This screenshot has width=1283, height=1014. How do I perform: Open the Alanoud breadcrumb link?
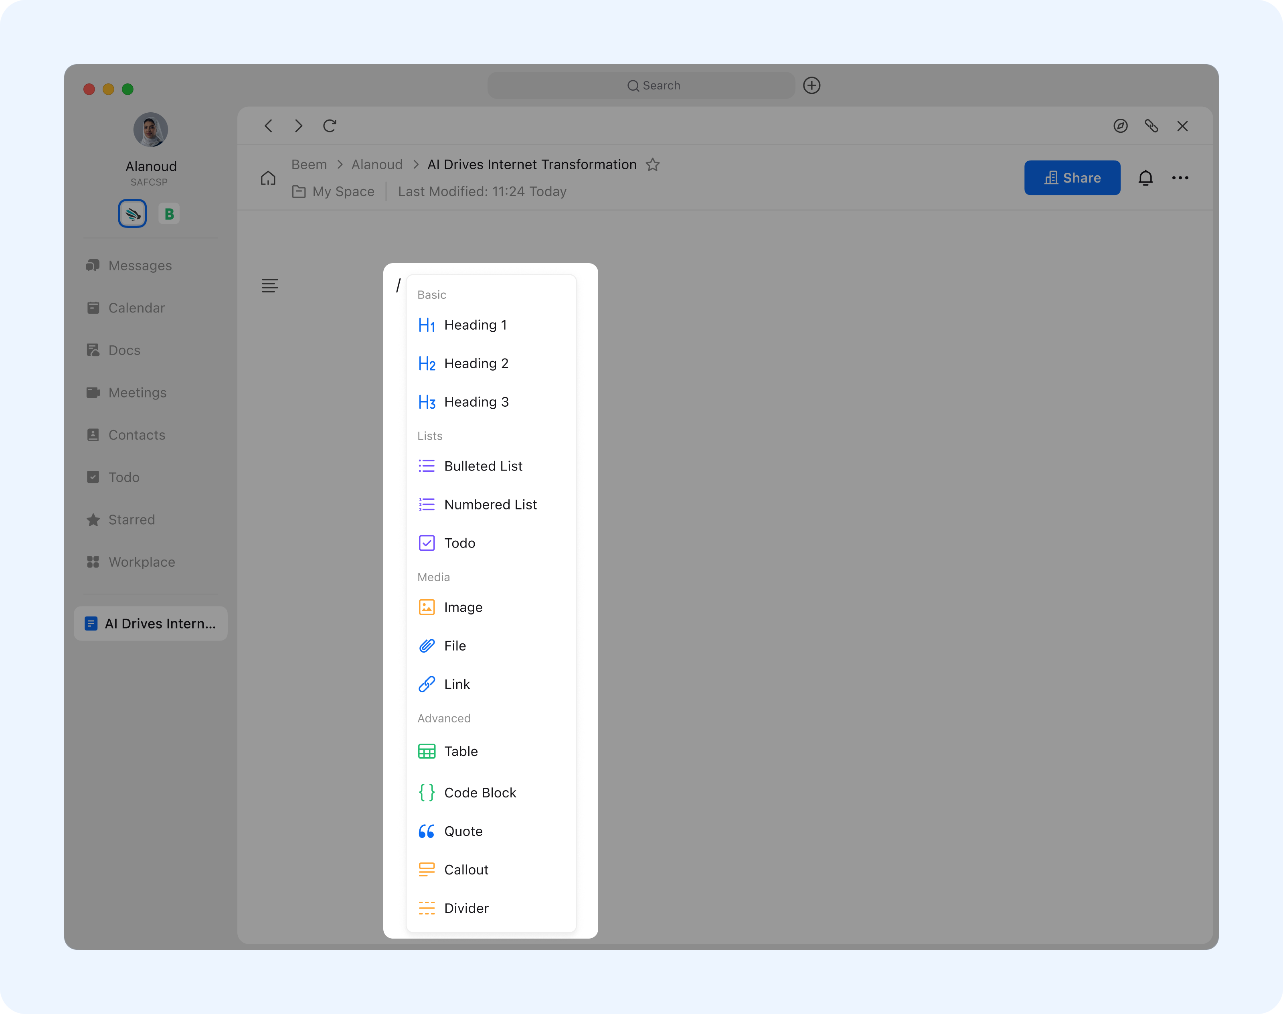click(377, 164)
